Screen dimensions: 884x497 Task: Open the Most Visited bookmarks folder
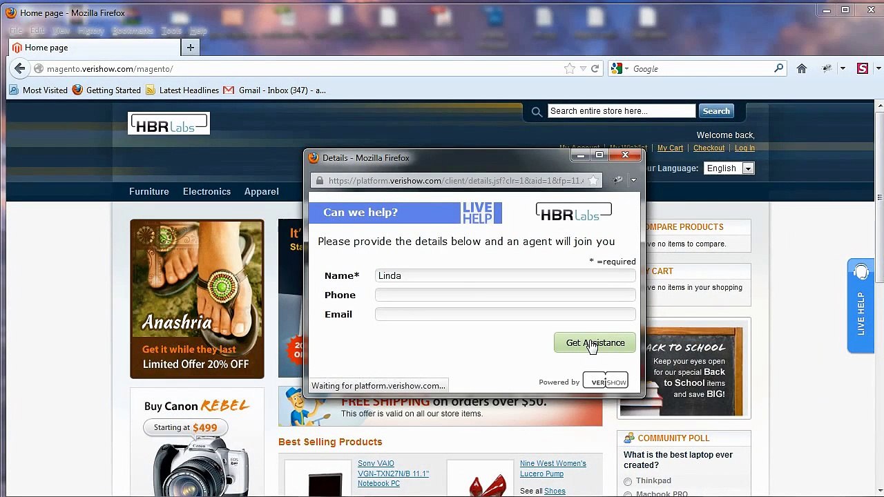coord(39,90)
